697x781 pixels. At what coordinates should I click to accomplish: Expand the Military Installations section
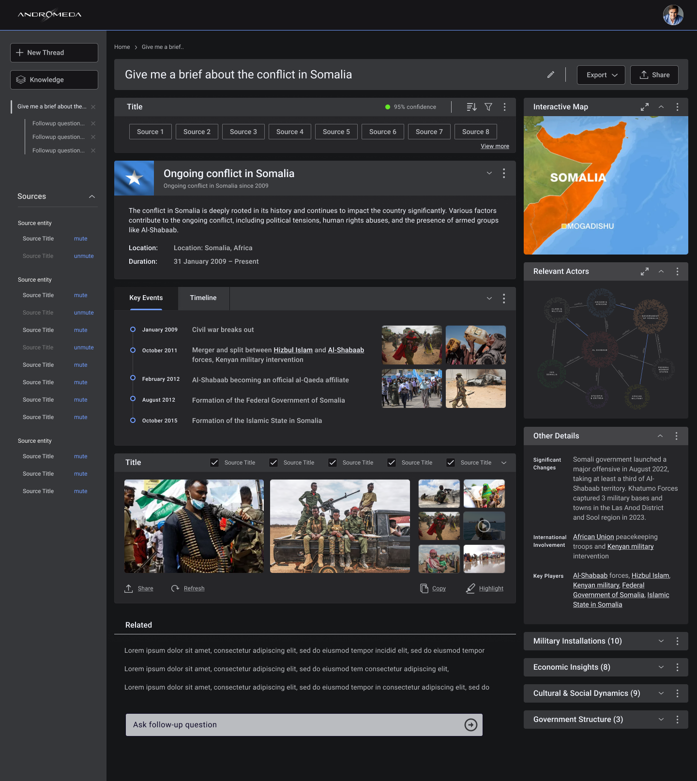[661, 641]
